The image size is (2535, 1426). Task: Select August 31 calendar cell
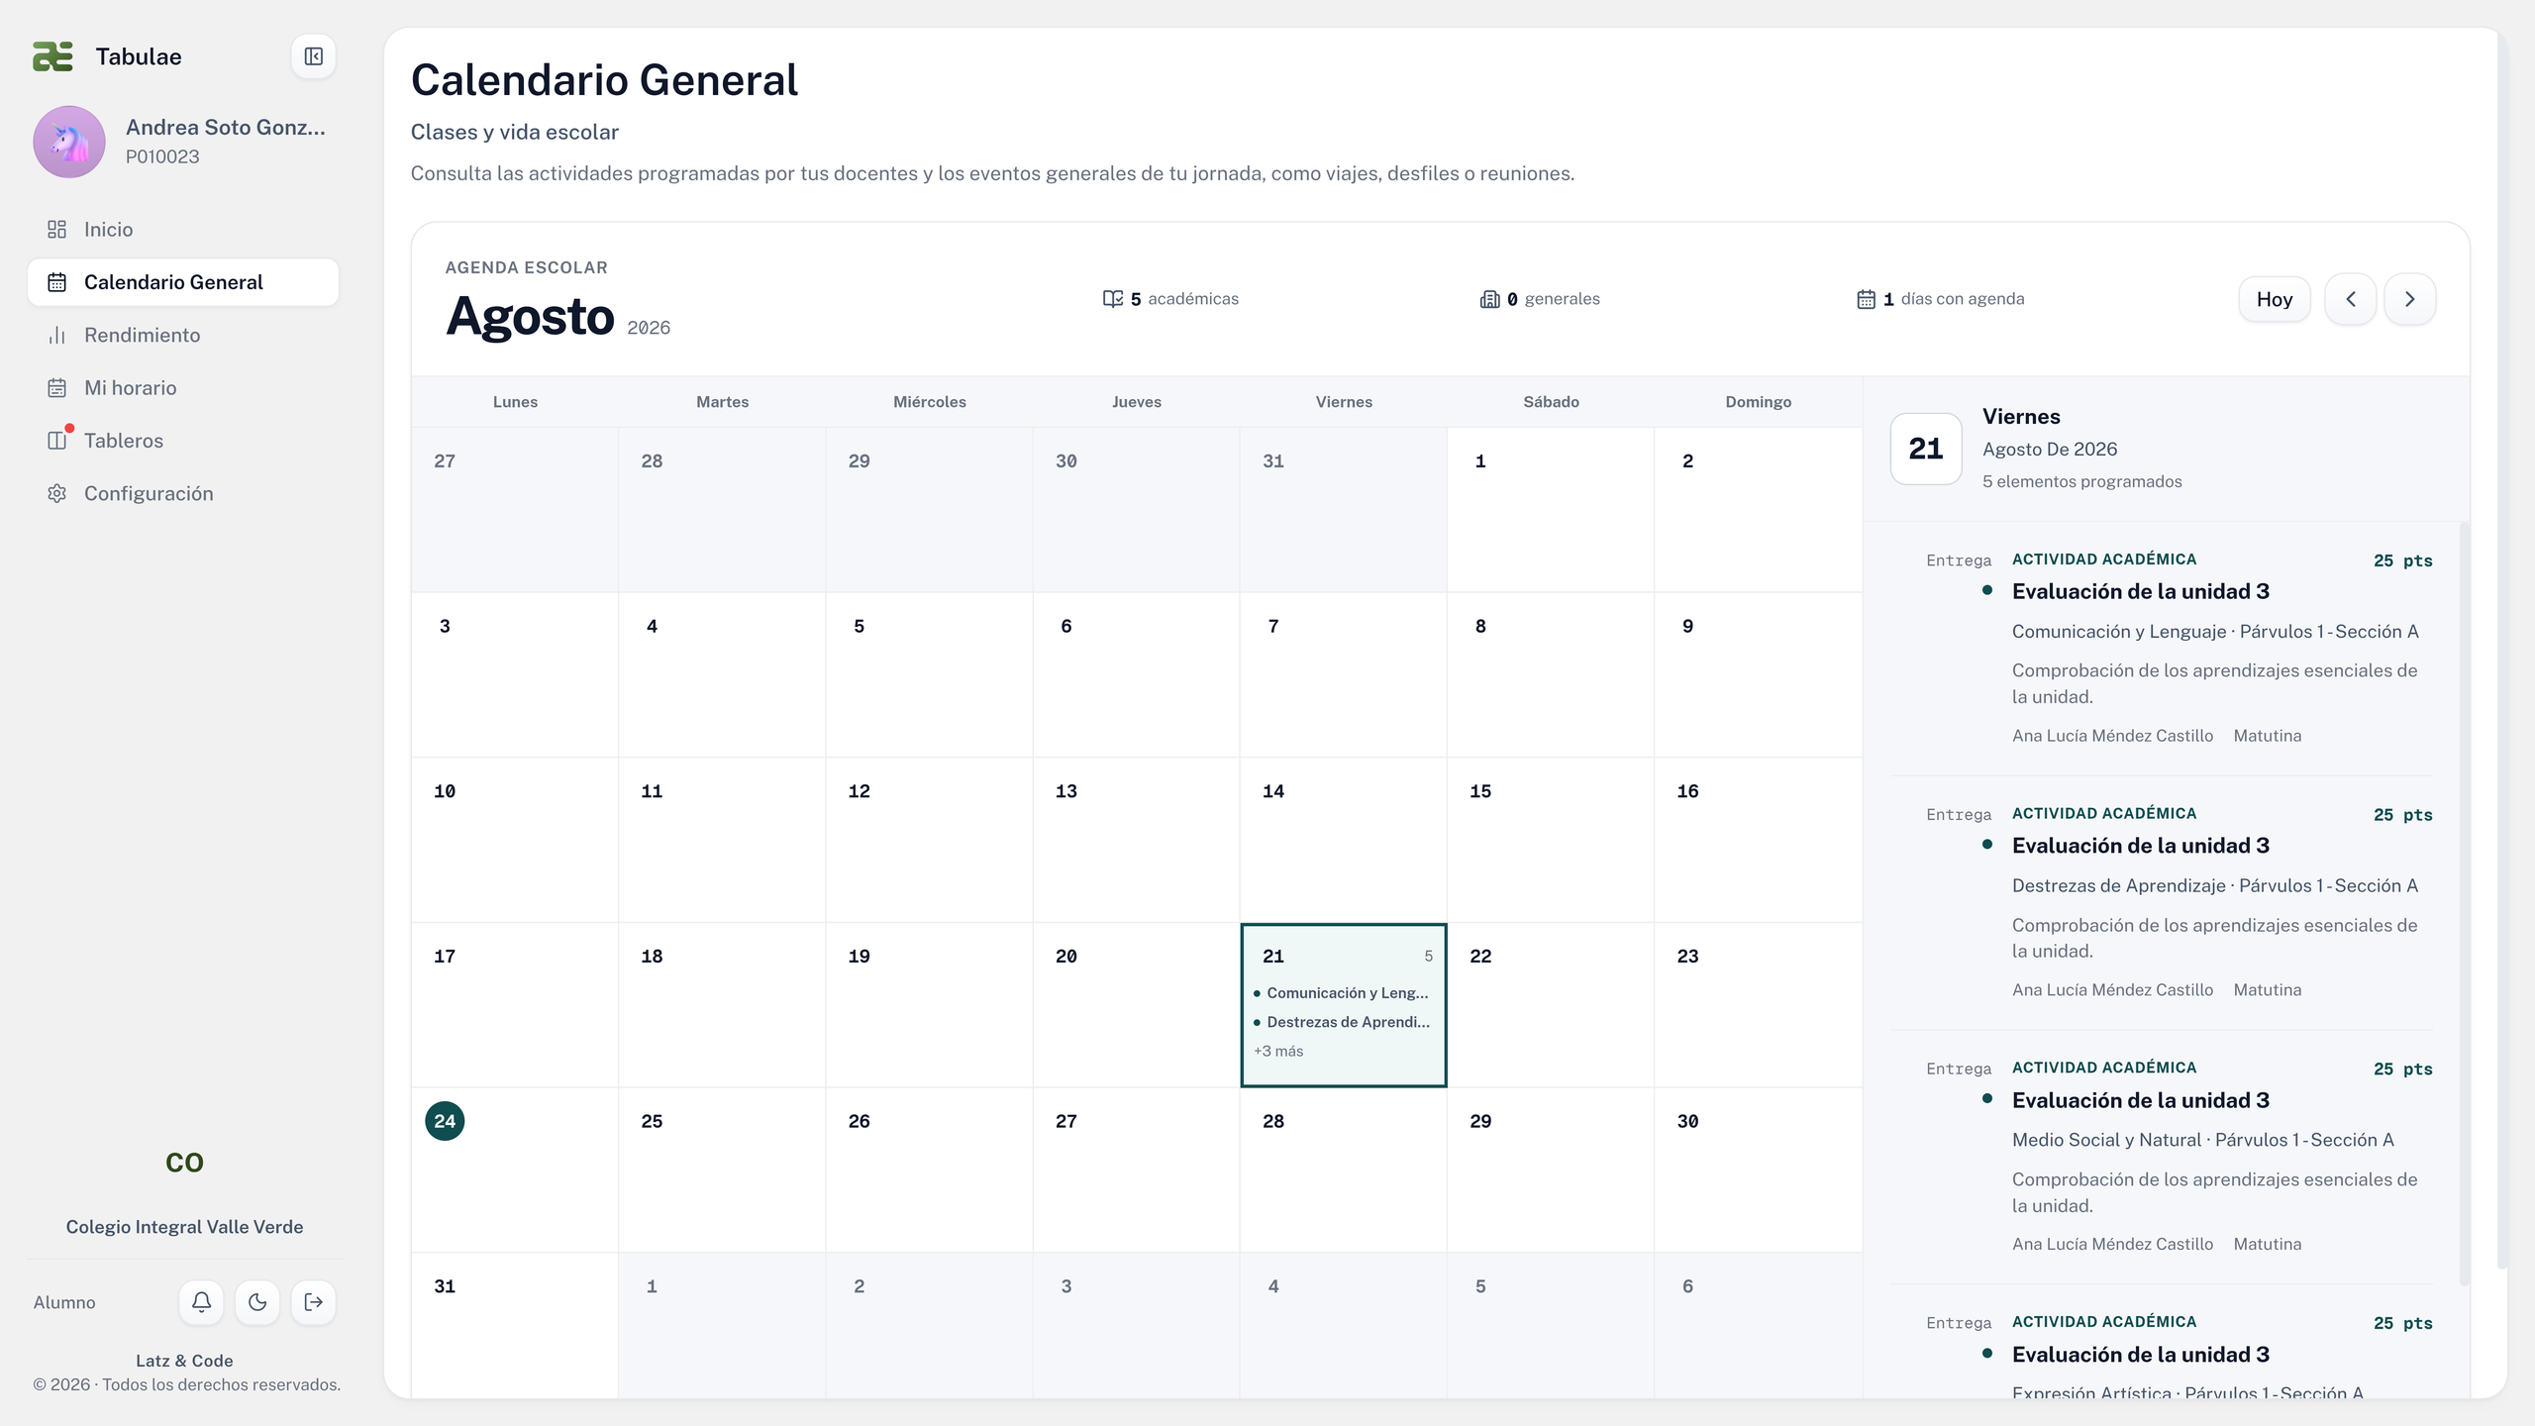click(515, 1325)
